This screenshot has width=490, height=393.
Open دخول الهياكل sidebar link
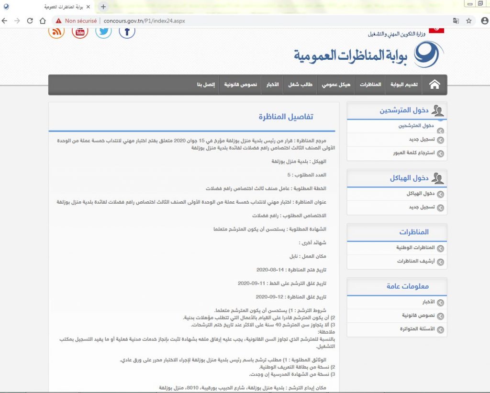pos(420,194)
